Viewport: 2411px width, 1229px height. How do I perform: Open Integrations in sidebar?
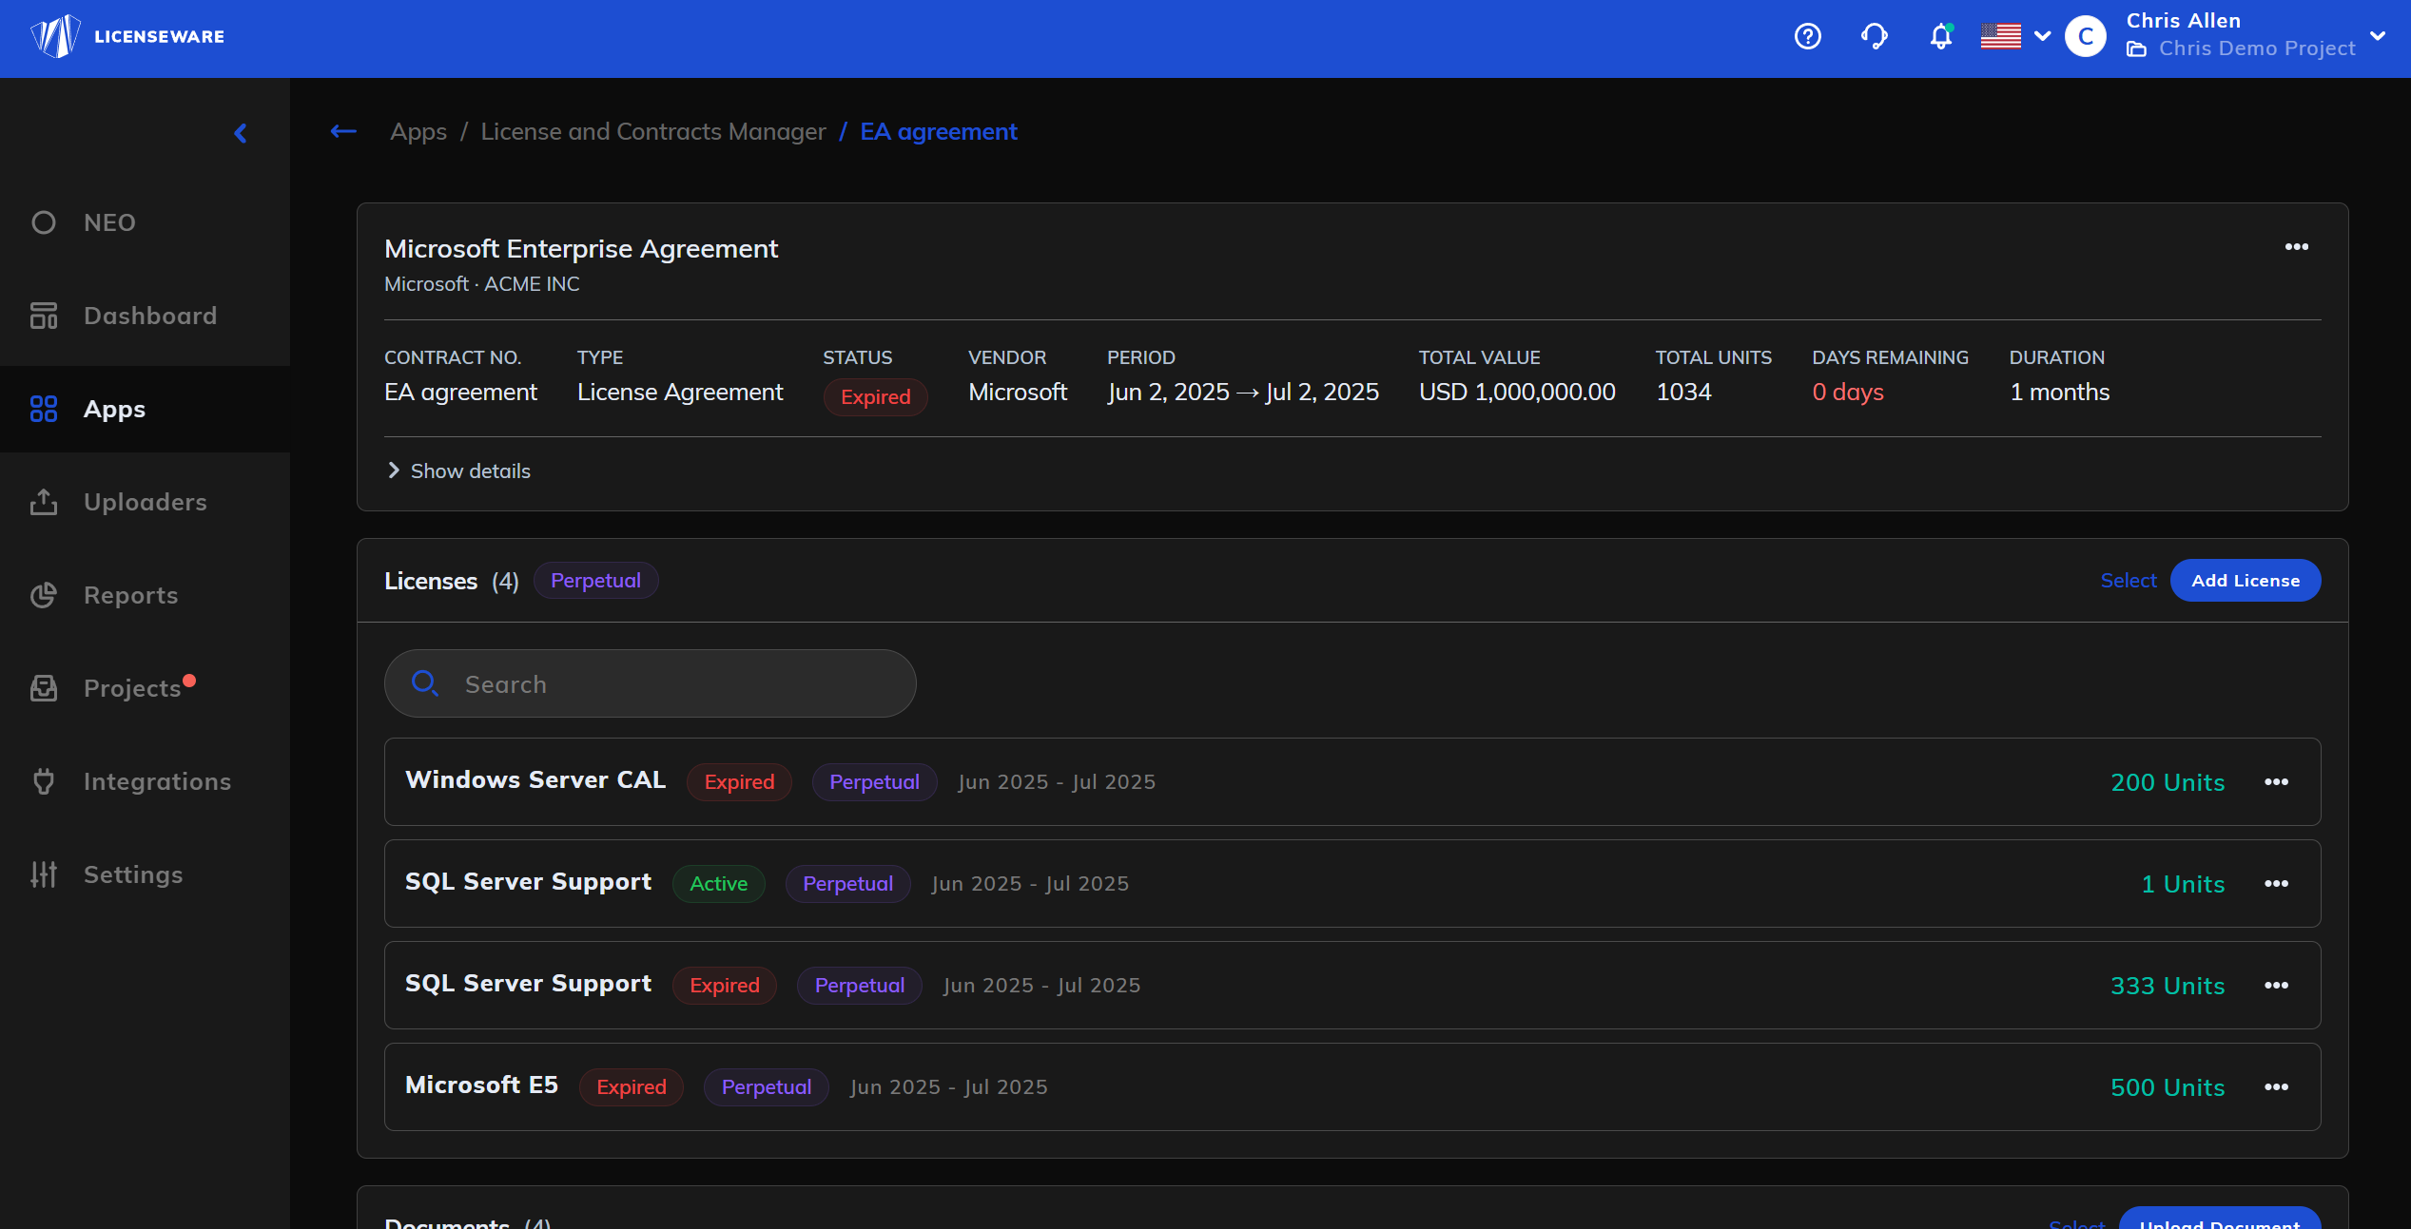point(157,781)
